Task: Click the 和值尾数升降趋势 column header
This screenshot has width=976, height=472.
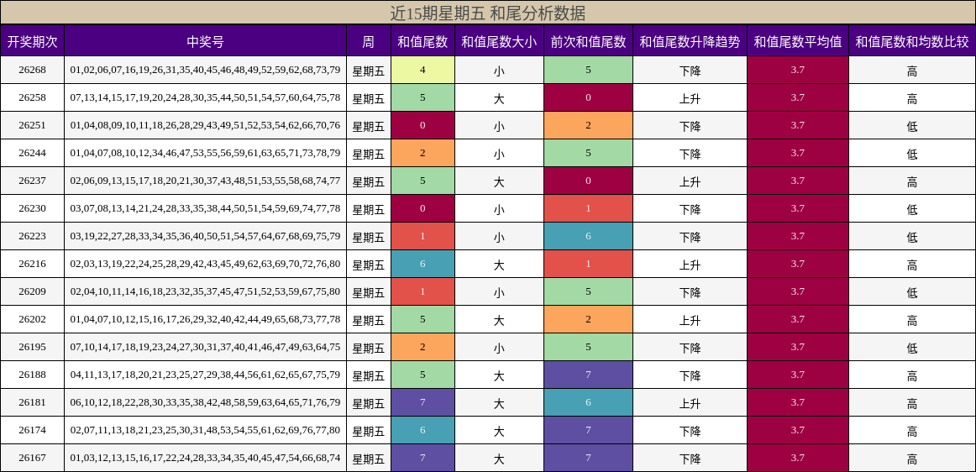Action: pos(690,41)
